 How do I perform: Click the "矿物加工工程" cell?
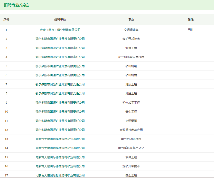click(x=131, y=103)
